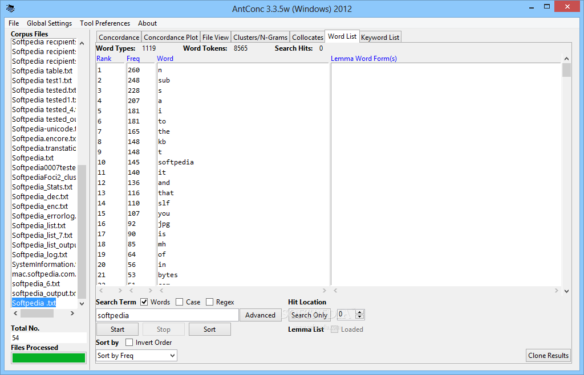The width and height of the screenshot is (584, 375).
Task: Select softpedia_6.txt file
Action: 36,283
